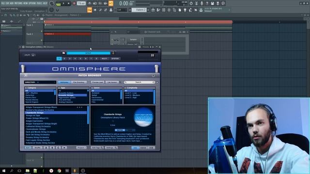Viewport: 310px width, 174px height.
Task: Open the mixer view icon
Action: 169,10
